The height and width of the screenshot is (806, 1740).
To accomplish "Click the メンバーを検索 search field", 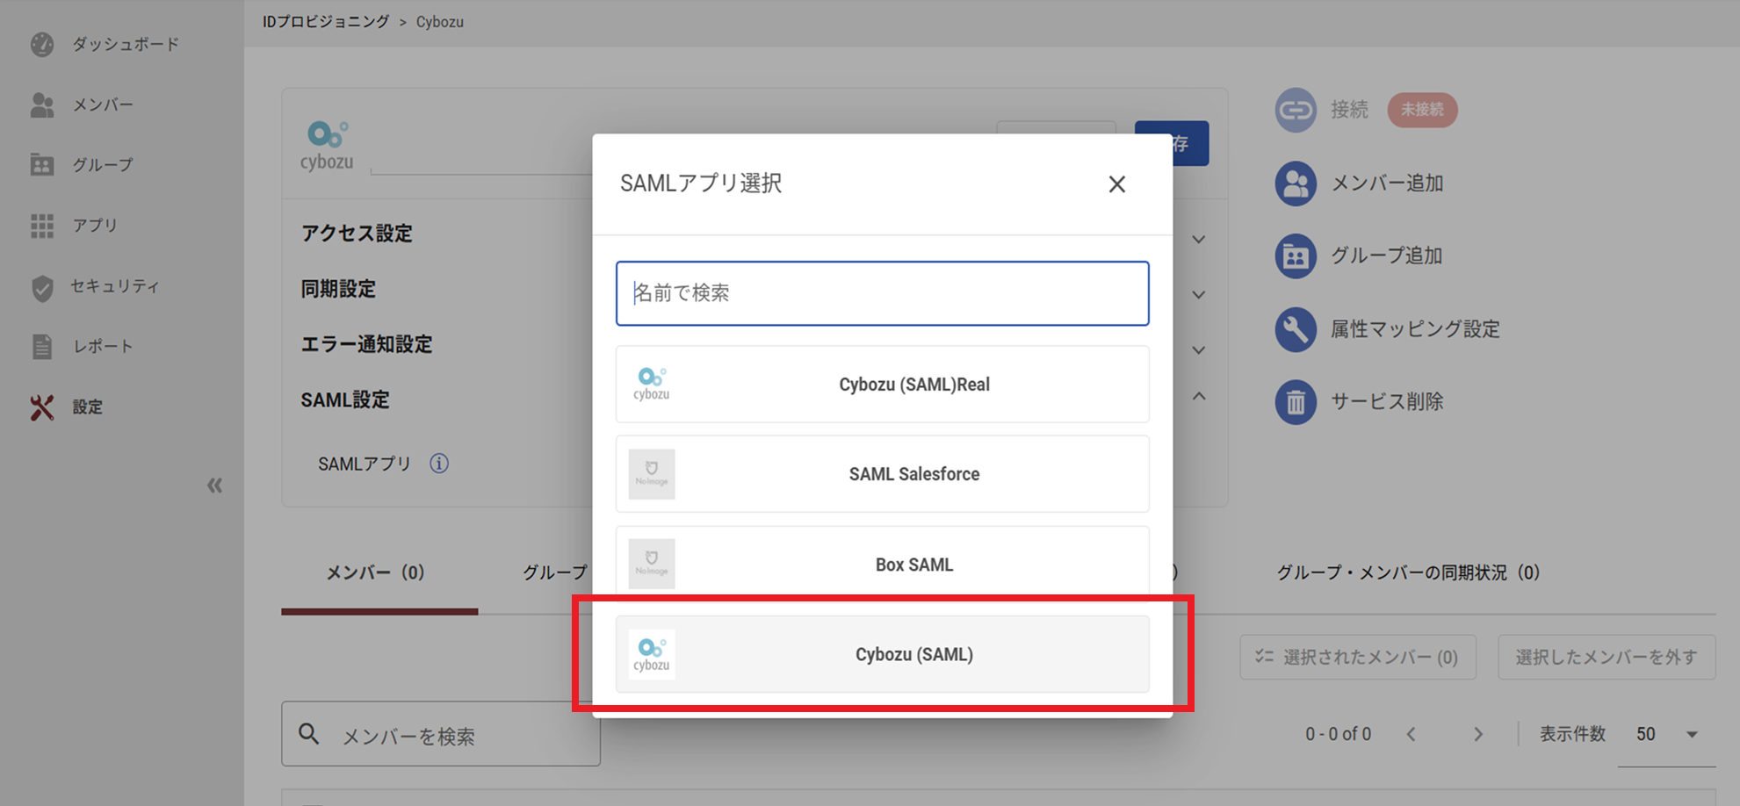I will 441,734.
